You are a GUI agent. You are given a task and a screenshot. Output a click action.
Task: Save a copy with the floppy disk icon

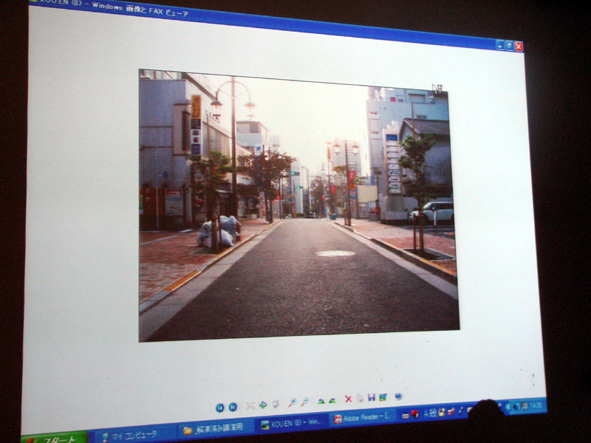(372, 397)
